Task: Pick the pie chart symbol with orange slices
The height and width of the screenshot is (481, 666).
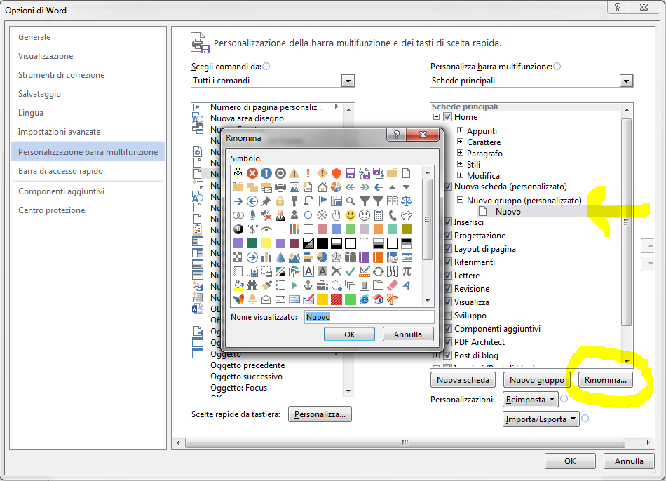Action: click(337, 187)
